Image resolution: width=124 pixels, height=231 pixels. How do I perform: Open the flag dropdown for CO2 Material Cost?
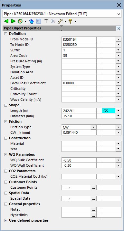118,177
